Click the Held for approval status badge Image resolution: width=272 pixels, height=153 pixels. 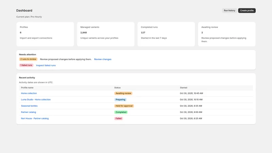124,106
